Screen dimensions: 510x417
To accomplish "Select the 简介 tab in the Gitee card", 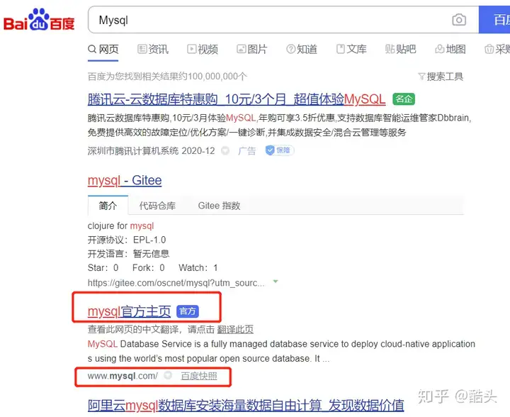I will (108, 206).
